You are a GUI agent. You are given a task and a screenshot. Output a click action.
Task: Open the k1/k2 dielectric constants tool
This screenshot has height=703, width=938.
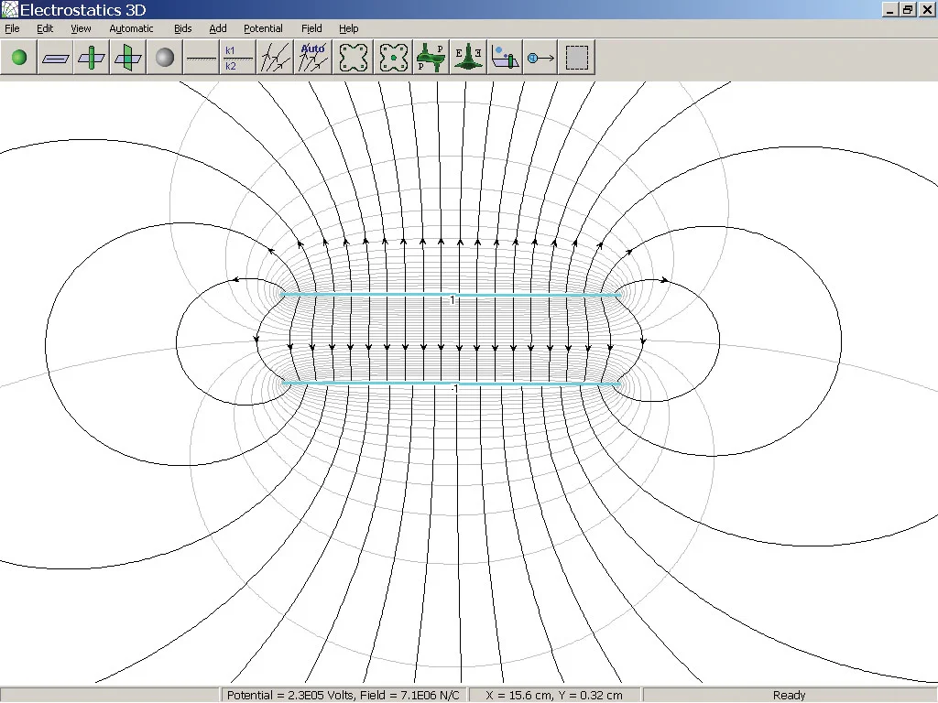tap(236, 57)
